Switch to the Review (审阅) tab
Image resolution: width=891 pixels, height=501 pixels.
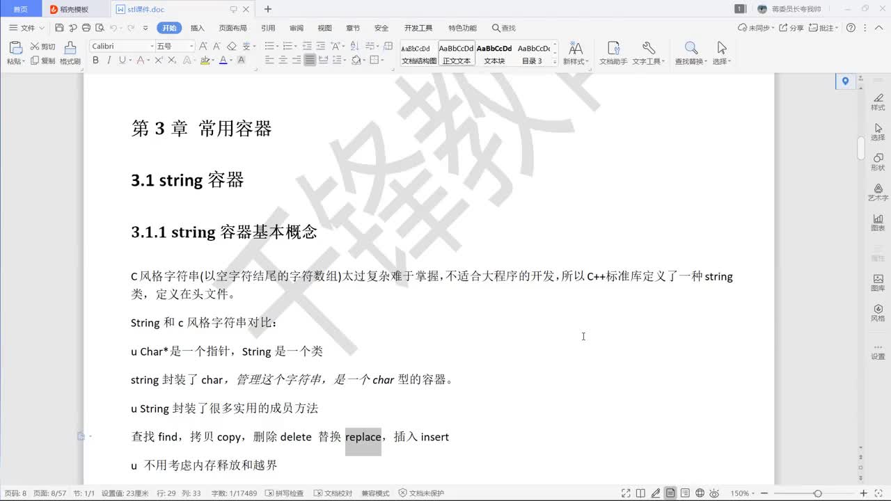coord(297,28)
